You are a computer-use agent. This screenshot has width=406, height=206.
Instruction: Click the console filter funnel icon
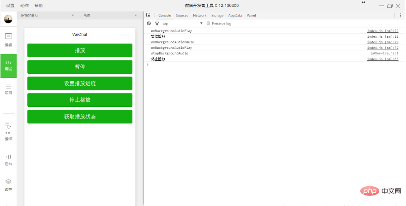(157, 24)
